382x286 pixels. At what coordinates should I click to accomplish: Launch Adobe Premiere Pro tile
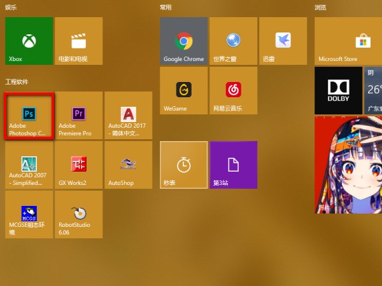(78, 116)
